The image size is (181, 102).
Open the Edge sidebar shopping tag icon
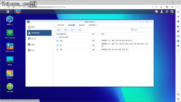coord(178,21)
